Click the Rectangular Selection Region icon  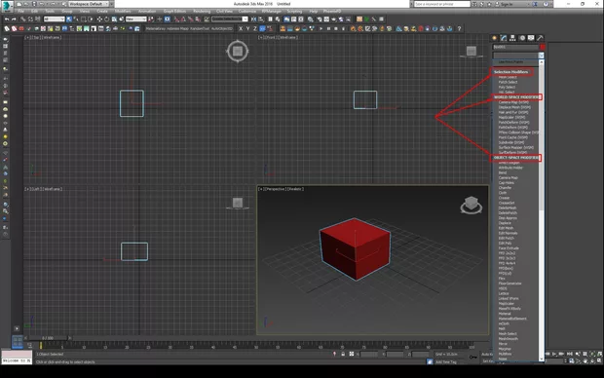point(83,19)
